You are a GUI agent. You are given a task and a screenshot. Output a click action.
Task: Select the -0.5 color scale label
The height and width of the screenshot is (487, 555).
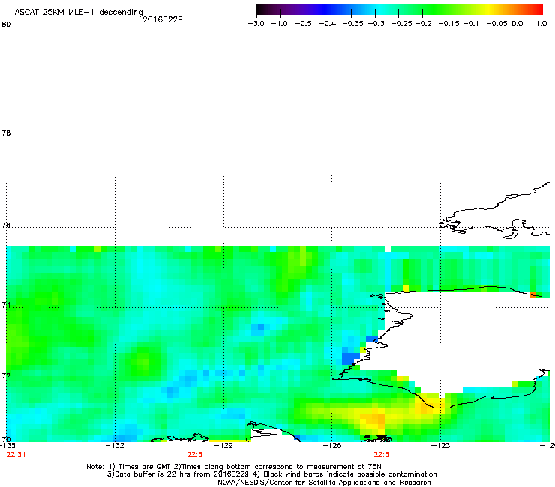coord(303,24)
